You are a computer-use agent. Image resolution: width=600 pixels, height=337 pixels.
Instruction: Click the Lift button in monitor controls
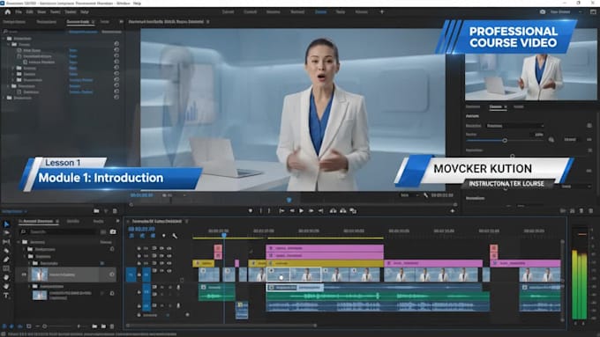pyautogui.click(x=333, y=210)
